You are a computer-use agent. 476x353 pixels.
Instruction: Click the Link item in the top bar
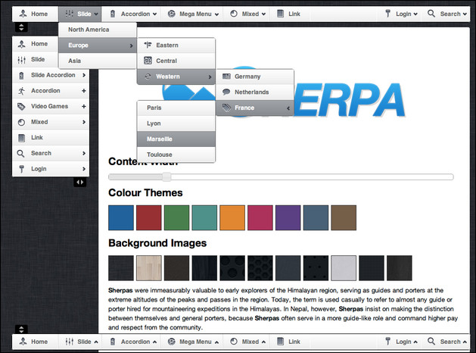click(289, 14)
